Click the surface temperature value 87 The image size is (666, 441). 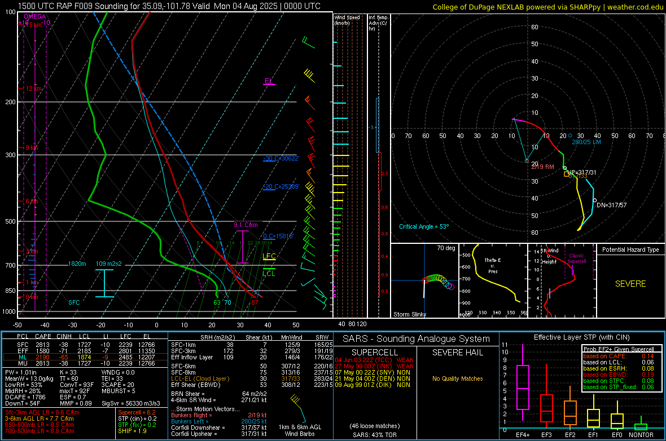(x=255, y=302)
